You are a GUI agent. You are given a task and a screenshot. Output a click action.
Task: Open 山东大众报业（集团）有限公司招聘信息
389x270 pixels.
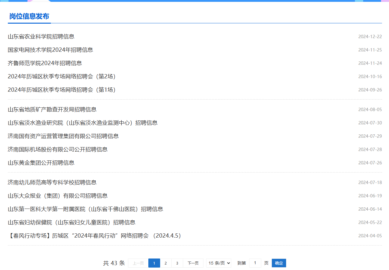(x=58, y=196)
